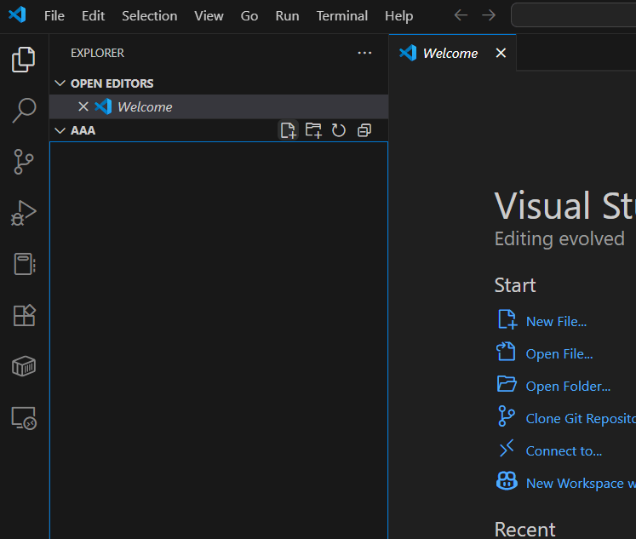Click the New File icon under Start
Image resolution: width=636 pixels, height=539 pixels.
[x=507, y=319]
